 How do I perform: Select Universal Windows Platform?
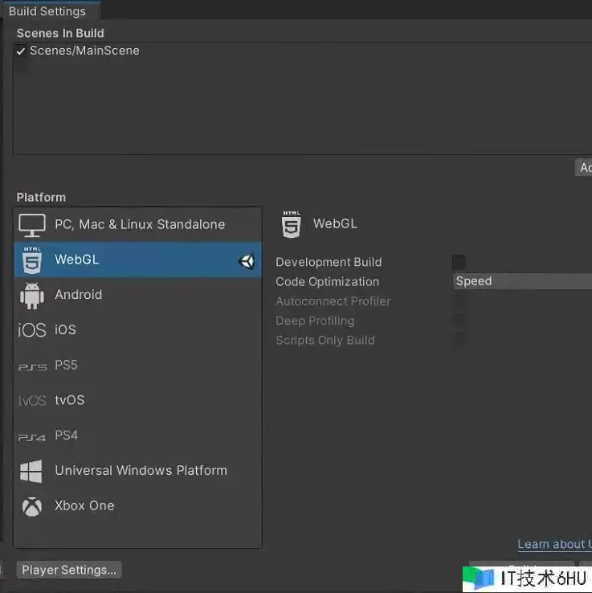click(137, 471)
